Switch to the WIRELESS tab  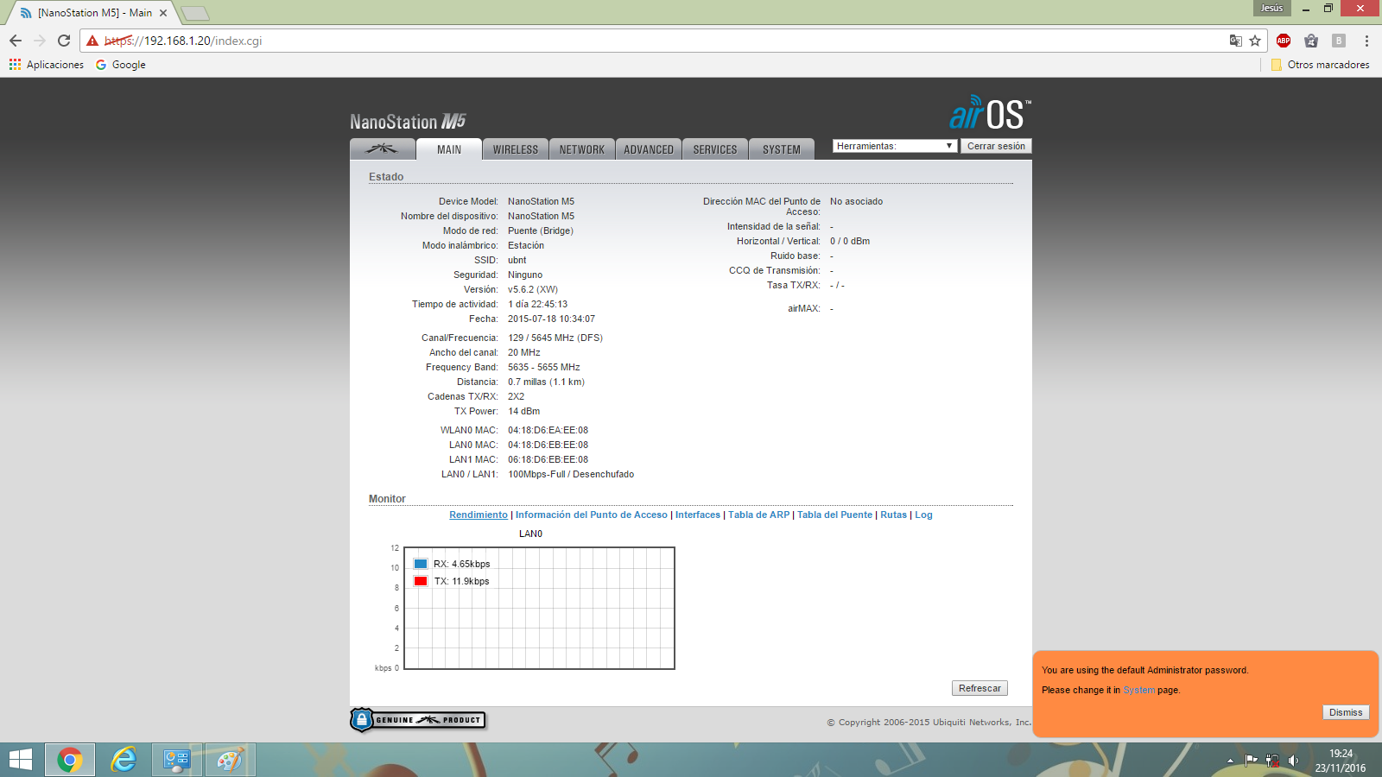515,148
